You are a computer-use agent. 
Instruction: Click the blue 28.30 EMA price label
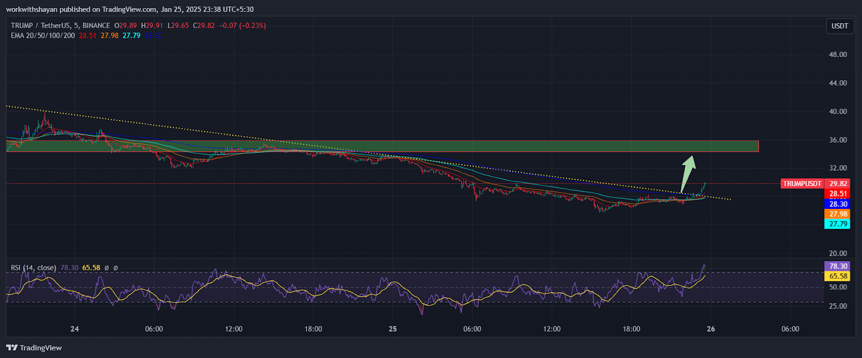pyautogui.click(x=837, y=204)
